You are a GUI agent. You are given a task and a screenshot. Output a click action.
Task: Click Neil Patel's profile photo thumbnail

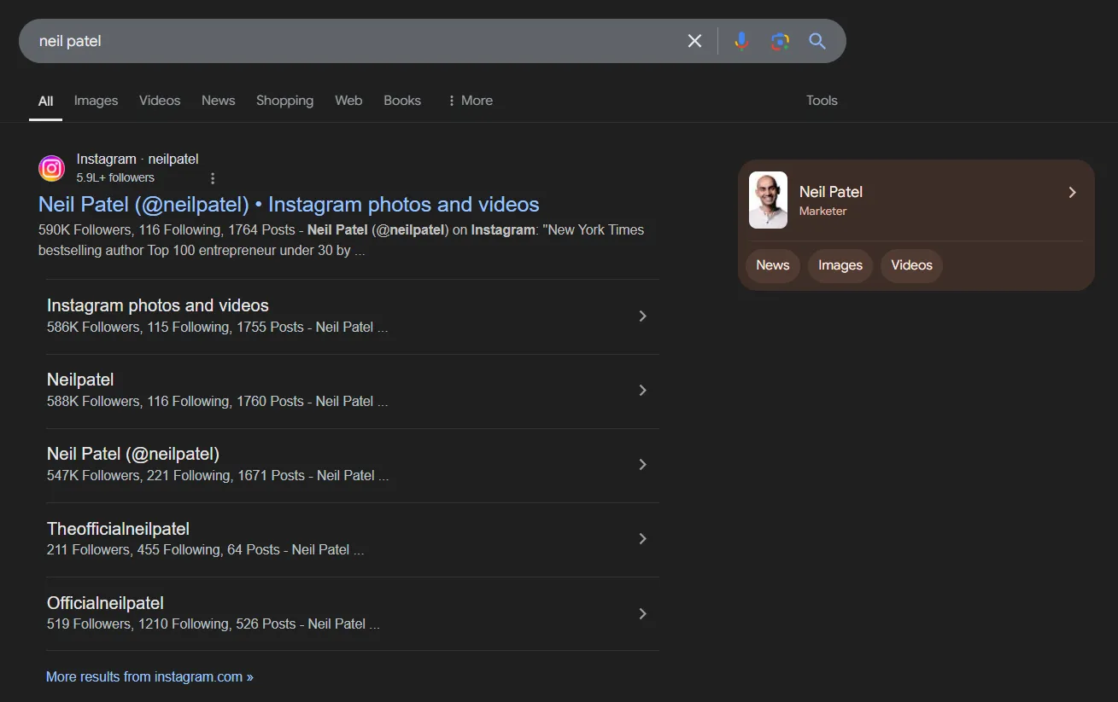767,201
